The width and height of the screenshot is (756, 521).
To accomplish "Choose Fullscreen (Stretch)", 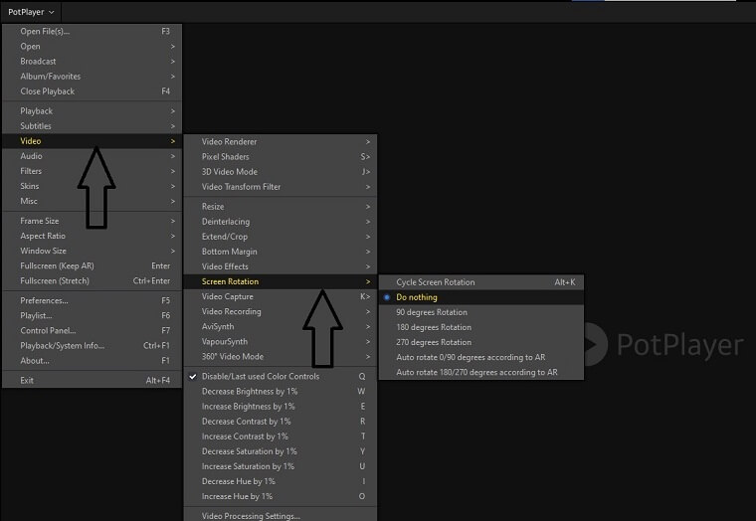I will click(x=93, y=280).
